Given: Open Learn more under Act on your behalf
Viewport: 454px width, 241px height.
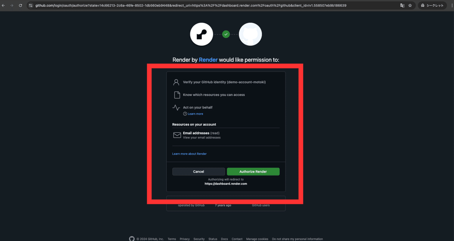Looking at the screenshot, I should [195, 114].
